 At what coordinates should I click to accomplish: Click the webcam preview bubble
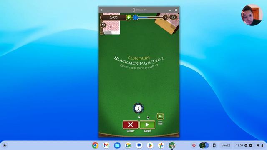(252, 15)
